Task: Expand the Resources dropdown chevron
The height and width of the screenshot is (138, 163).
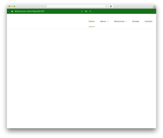Action: 126,22
